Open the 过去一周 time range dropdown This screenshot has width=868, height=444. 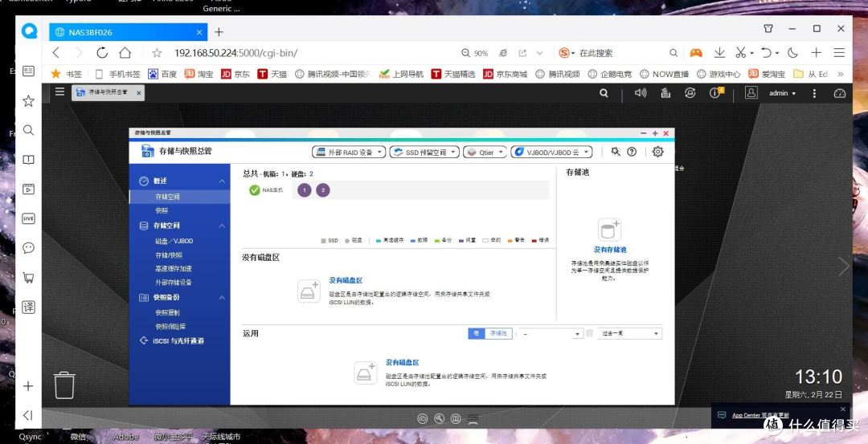pos(629,333)
